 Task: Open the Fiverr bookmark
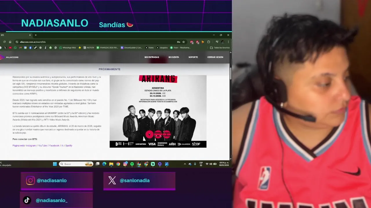(x=180, y=48)
